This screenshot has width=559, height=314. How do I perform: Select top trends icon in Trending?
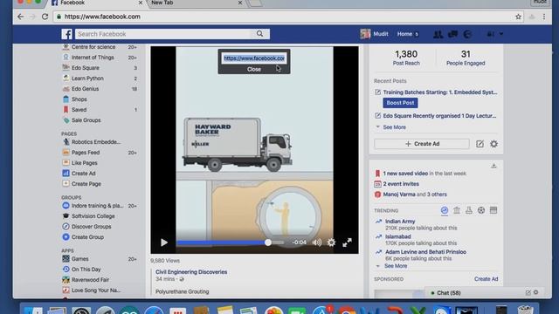[x=445, y=210]
